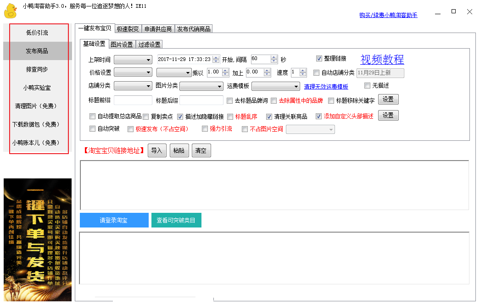
Task: Open the 图片分类 dropdown list
Action: click(x=201, y=86)
